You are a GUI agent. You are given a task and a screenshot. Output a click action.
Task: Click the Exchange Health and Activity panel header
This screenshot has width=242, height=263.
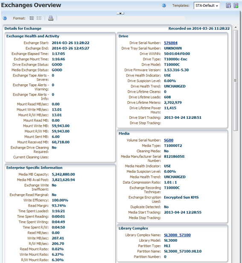point(33,36)
